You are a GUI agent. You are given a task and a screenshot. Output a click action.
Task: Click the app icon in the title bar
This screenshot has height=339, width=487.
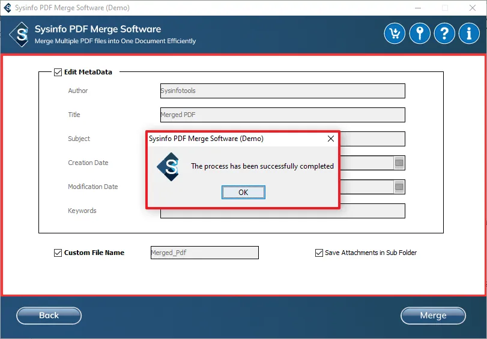pos(7,8)
